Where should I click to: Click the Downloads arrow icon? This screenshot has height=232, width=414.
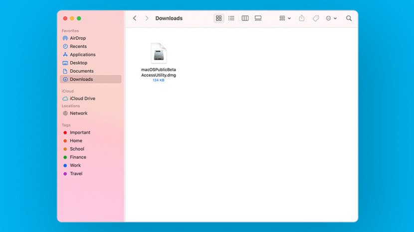65,79
